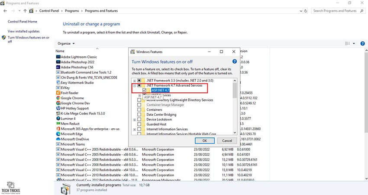Click the Microsoft 365 Apps icon

(58, 129)
